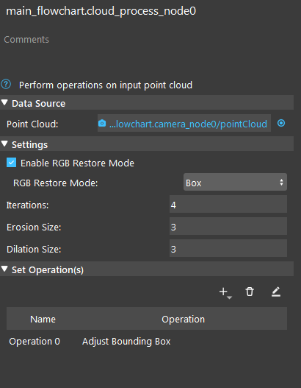This screenshot has width=301, height=388.
Task: Uncheck Enable RGB Restore Mode
Action: [x=11, y=163]
